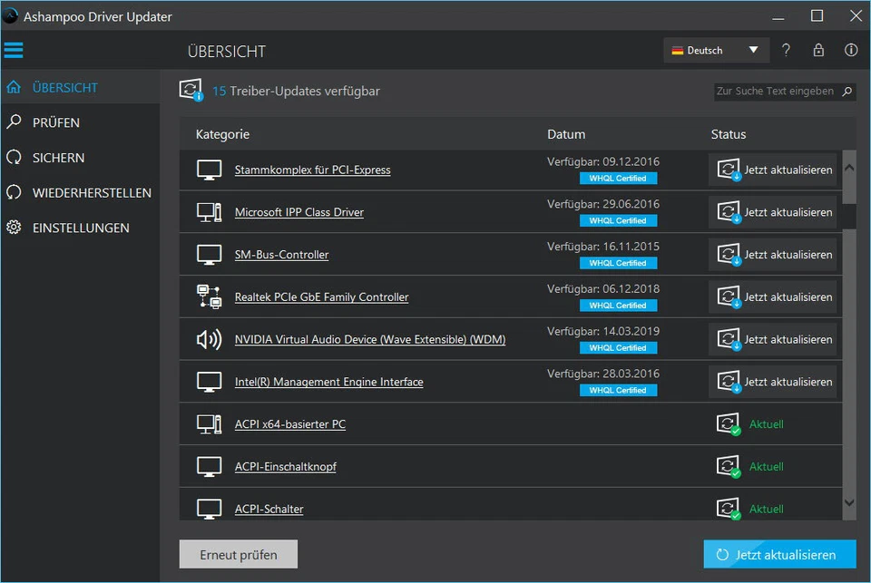Viewport: 871px width, 583px height.
Task: Click the gear icon next to EINSTELLUNGEN
Action: tap(13, 228)
